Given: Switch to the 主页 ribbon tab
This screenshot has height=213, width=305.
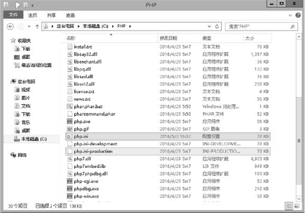Looking at the screenshot, I should pyautogui.click(x=32, y=15).
